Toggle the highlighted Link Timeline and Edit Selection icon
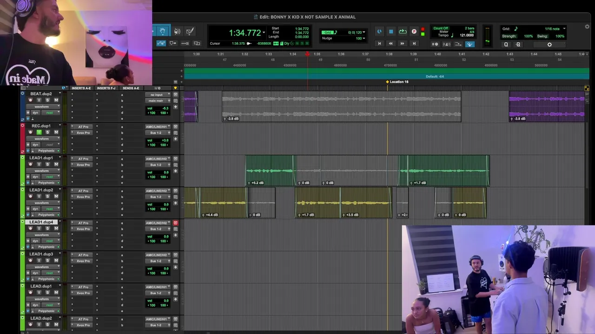595x334 pixels. 161,43
